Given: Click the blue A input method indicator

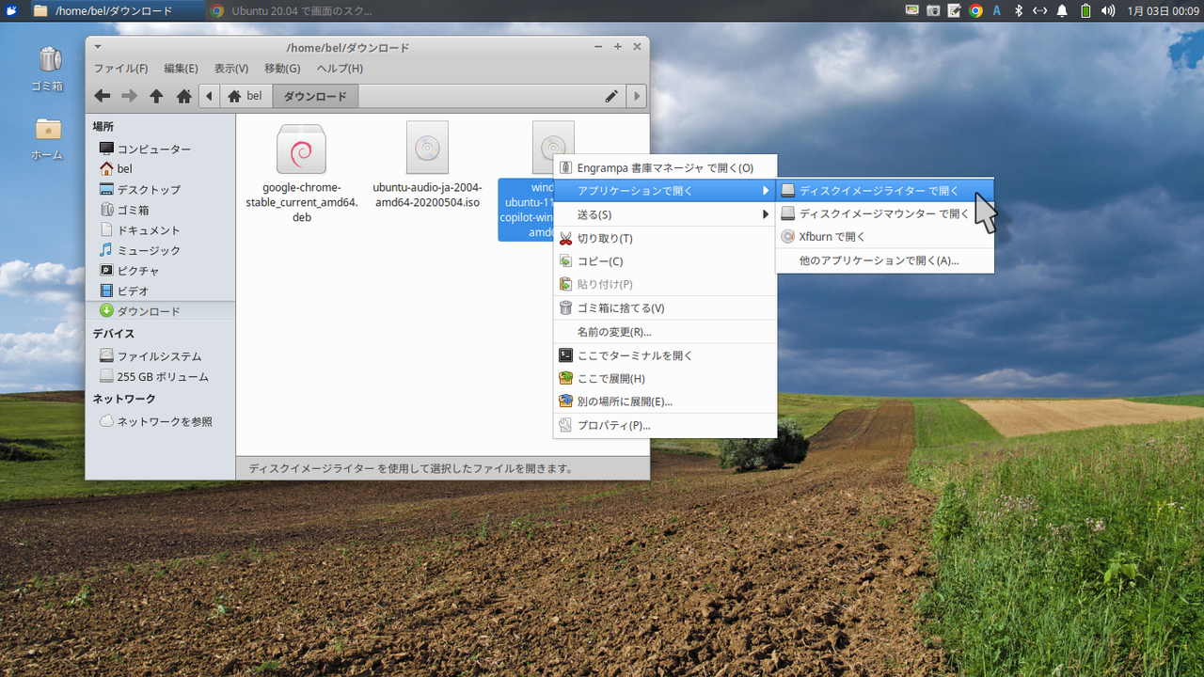Looking at the screenshot, I should click(x=997, y=11).
